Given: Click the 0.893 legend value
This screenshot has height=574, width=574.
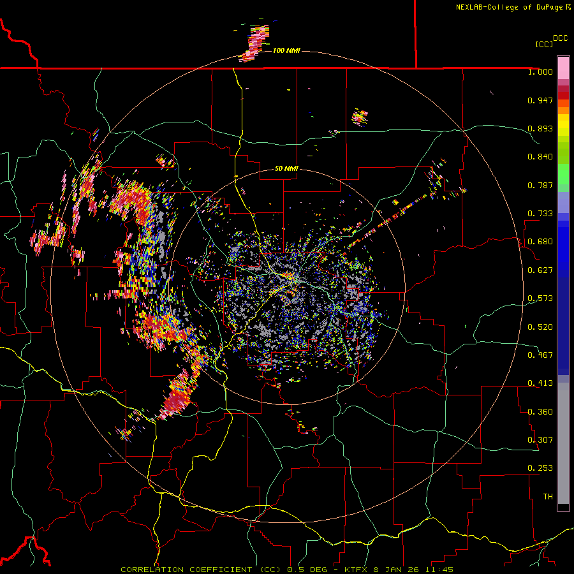Looking at the screenshot, I should (540, 128).
